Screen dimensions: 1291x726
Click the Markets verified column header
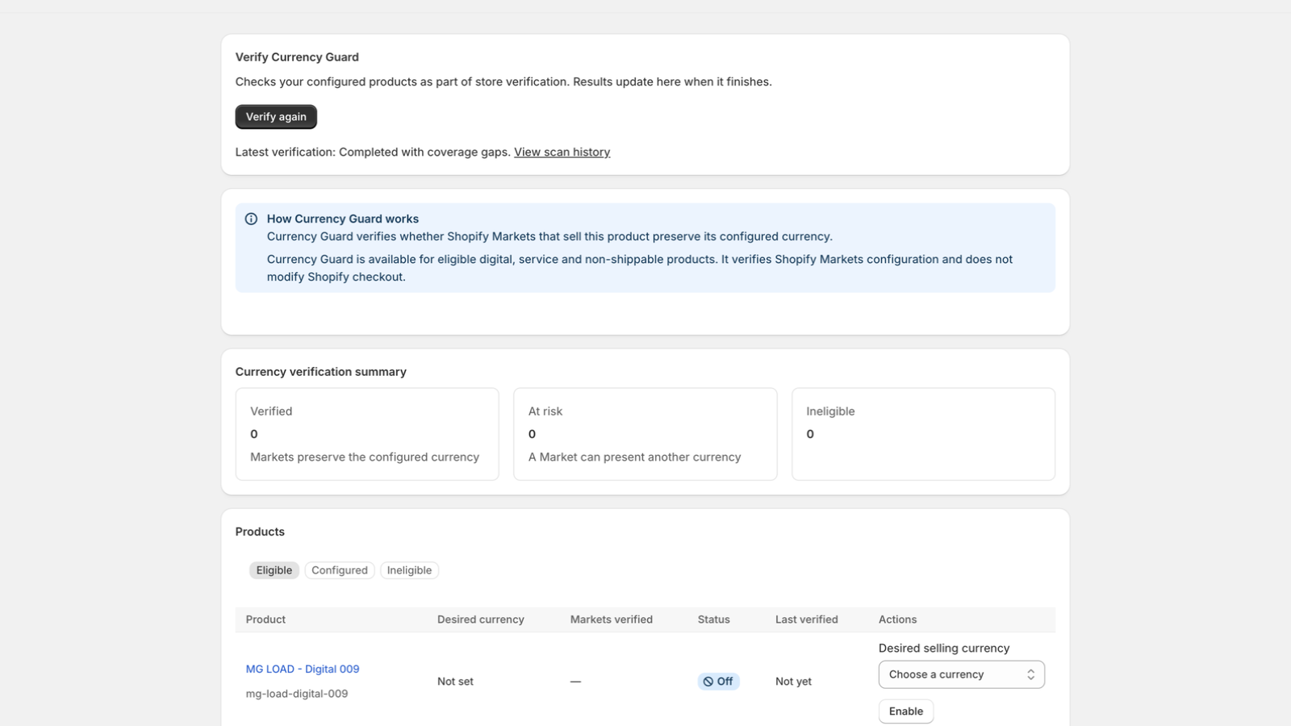(x=612, y=620)
